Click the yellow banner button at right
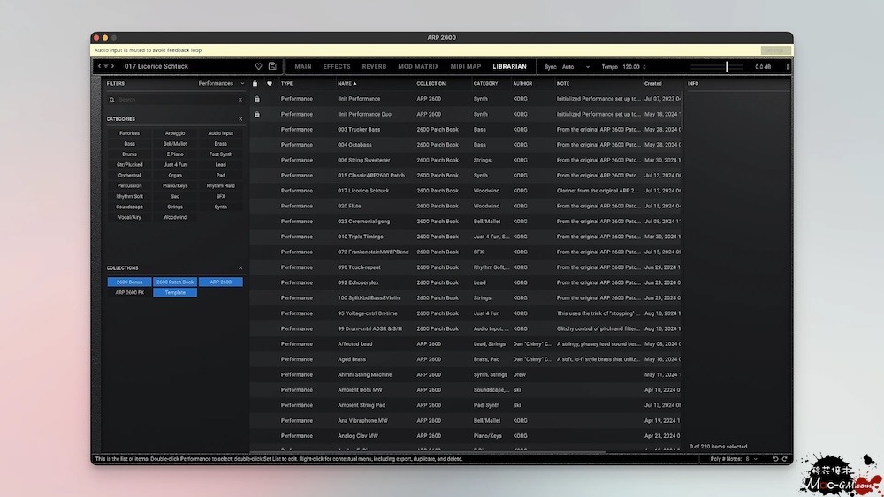 [775, 50]
